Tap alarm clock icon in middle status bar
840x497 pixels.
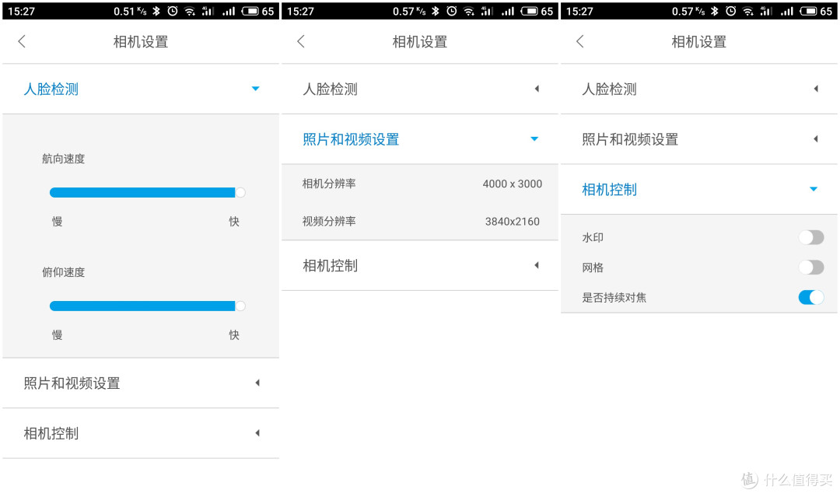(452, 11)
